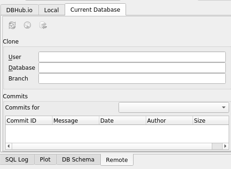
Task: Click the Branch input field
Action: coord(132,79)
